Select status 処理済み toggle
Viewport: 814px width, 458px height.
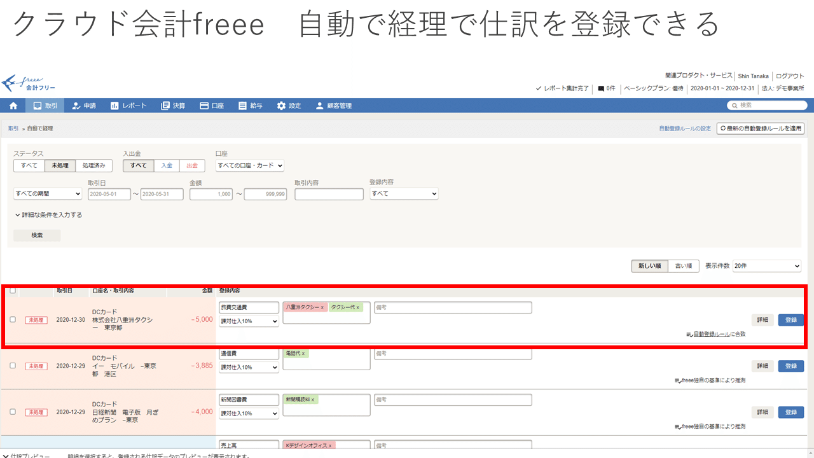[x=94, y=165]
